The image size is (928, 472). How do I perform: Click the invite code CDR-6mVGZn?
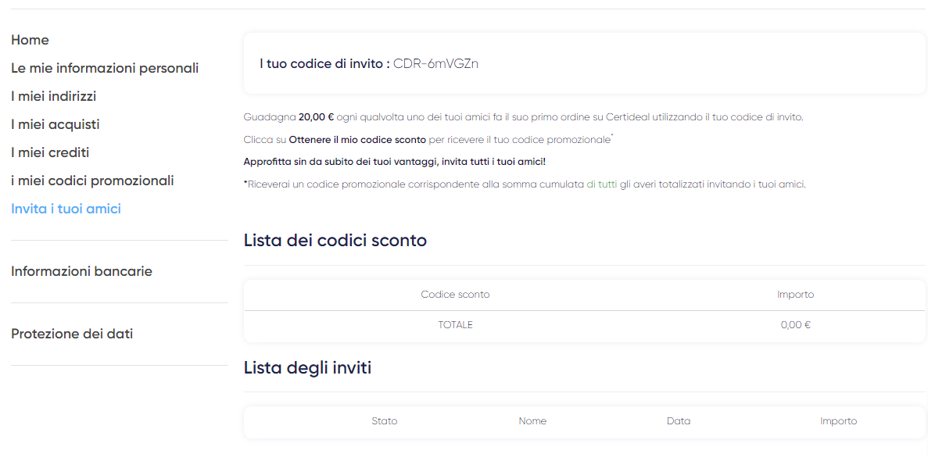tap(435, 64)
